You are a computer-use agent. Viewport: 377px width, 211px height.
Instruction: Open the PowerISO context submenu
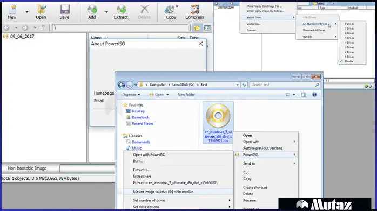tap(266, 154)
